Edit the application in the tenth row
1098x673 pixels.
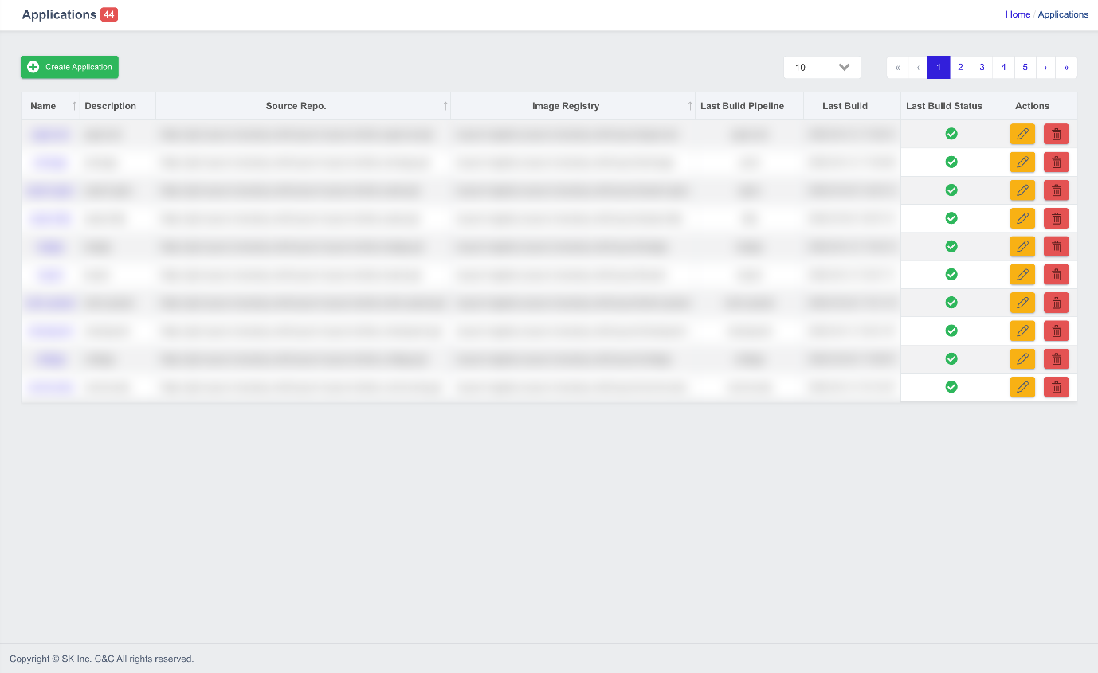[x=1022, y=387]
